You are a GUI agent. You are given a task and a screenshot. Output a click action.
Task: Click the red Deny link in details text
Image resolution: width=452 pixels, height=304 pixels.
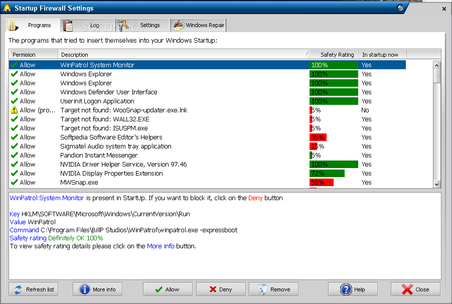point(255,198)
